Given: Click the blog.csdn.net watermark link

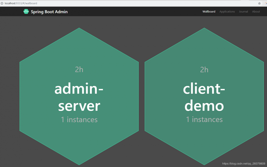Looking at the screenshot, I should pyautogui.click(x=243, y=164).
